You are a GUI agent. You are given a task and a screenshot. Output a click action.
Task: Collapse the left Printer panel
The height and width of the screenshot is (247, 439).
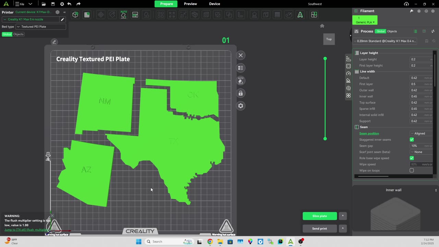click(64, 12)
